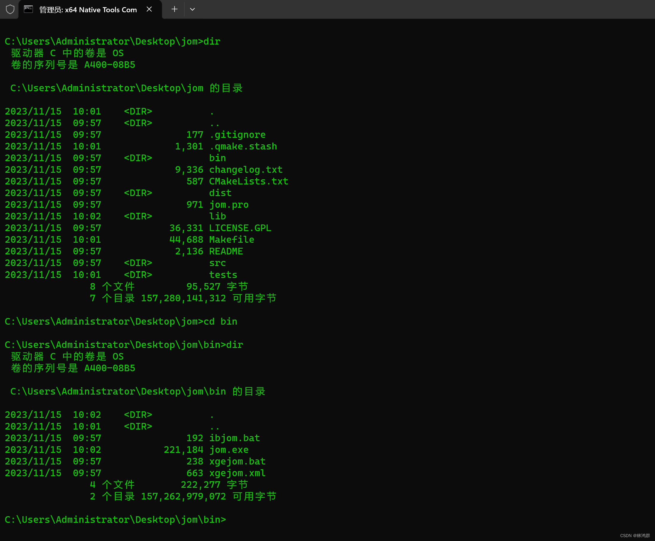
Task: Open a new terminal tab with plus
Action: coord(175,9)
